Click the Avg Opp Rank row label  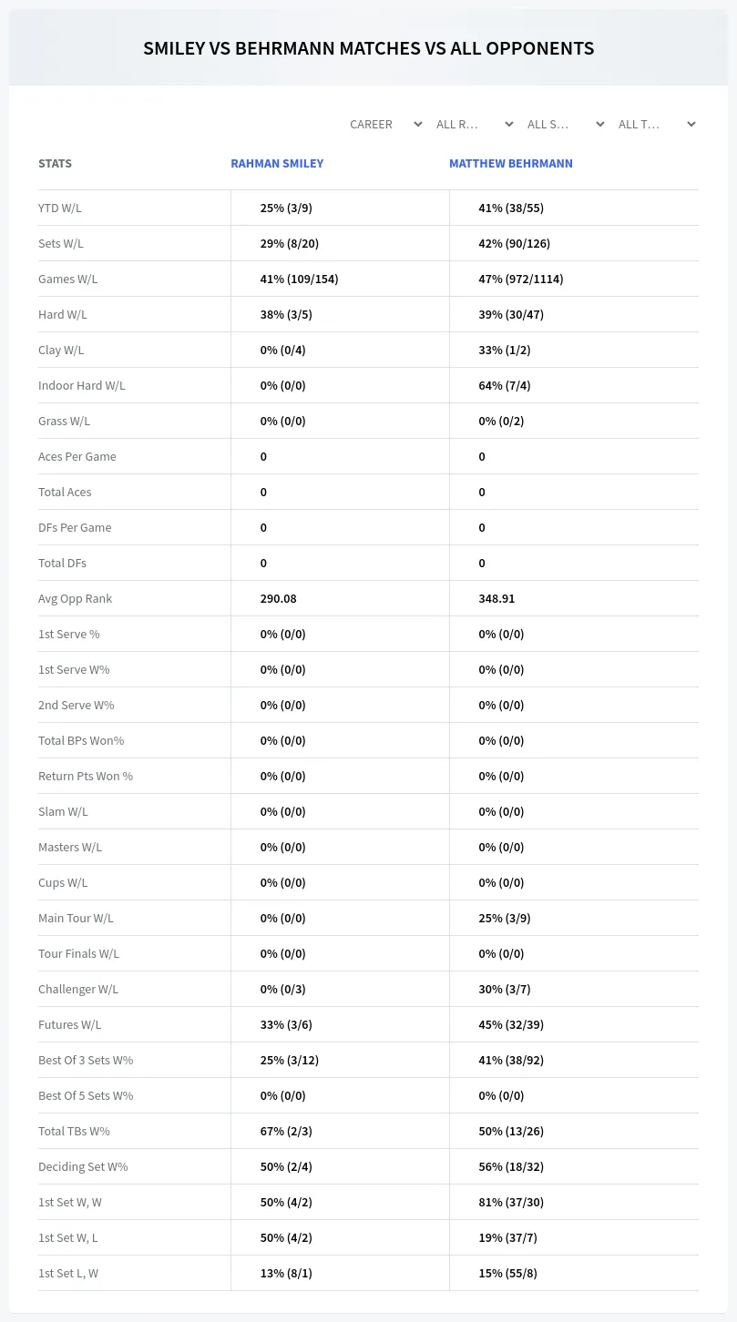point(75,598)
